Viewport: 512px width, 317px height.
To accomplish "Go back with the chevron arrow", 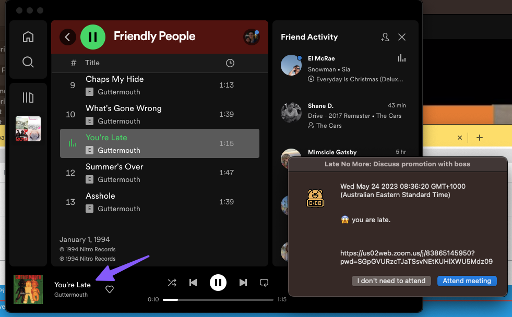I will coord(68,37).
